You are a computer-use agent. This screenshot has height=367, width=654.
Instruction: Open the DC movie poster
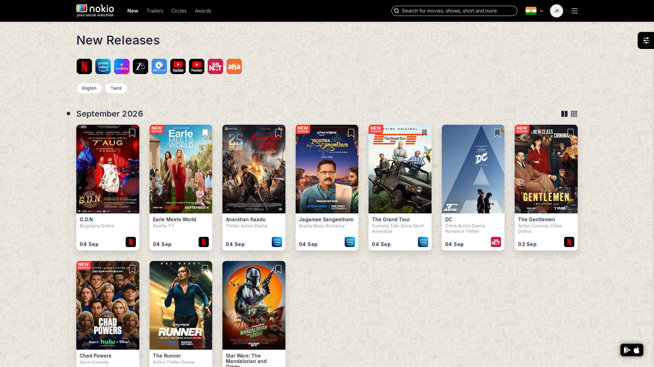(x=473, y=169)
